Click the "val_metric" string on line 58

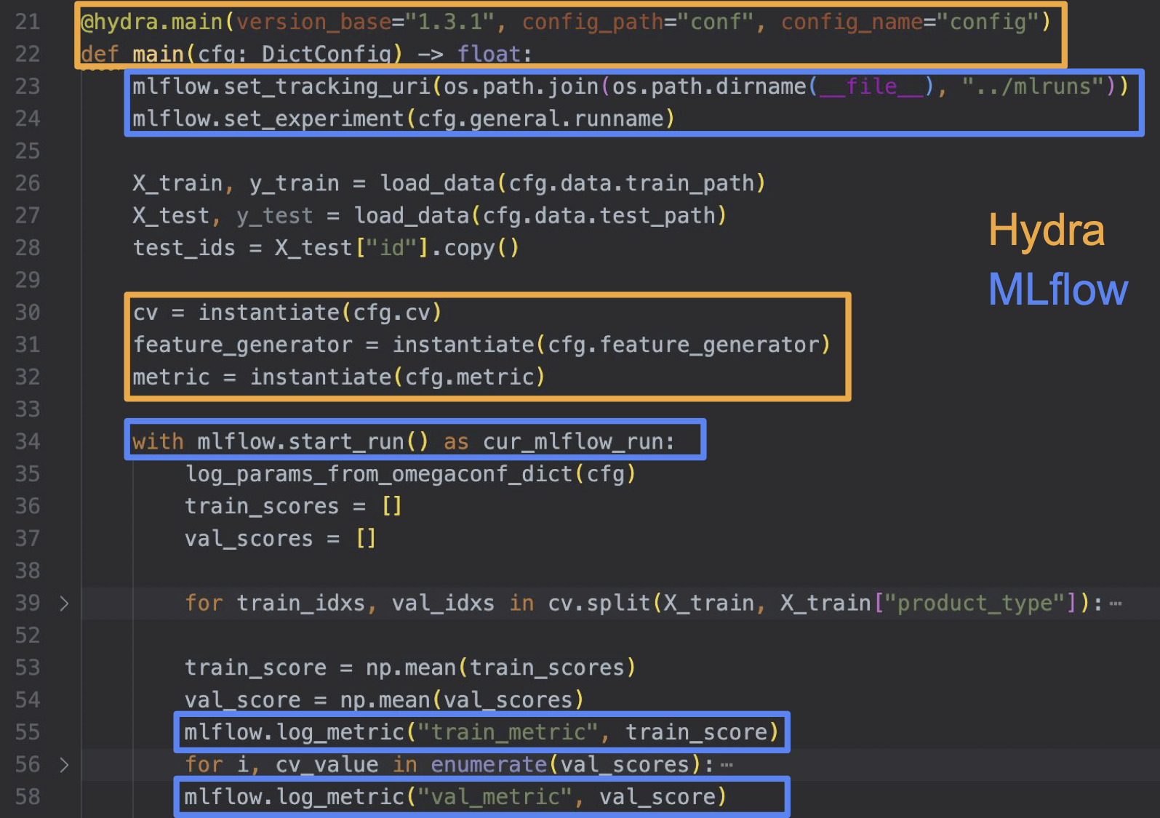click(495, 797)
